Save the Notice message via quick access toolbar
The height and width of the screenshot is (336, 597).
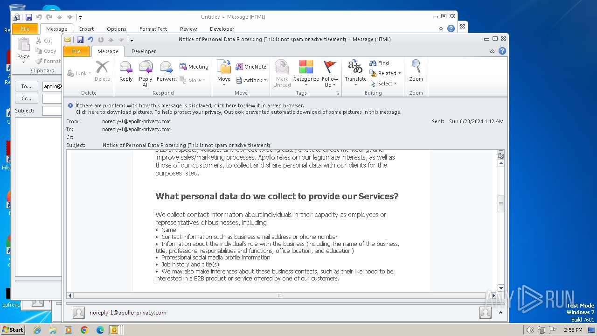coord(80,40)
